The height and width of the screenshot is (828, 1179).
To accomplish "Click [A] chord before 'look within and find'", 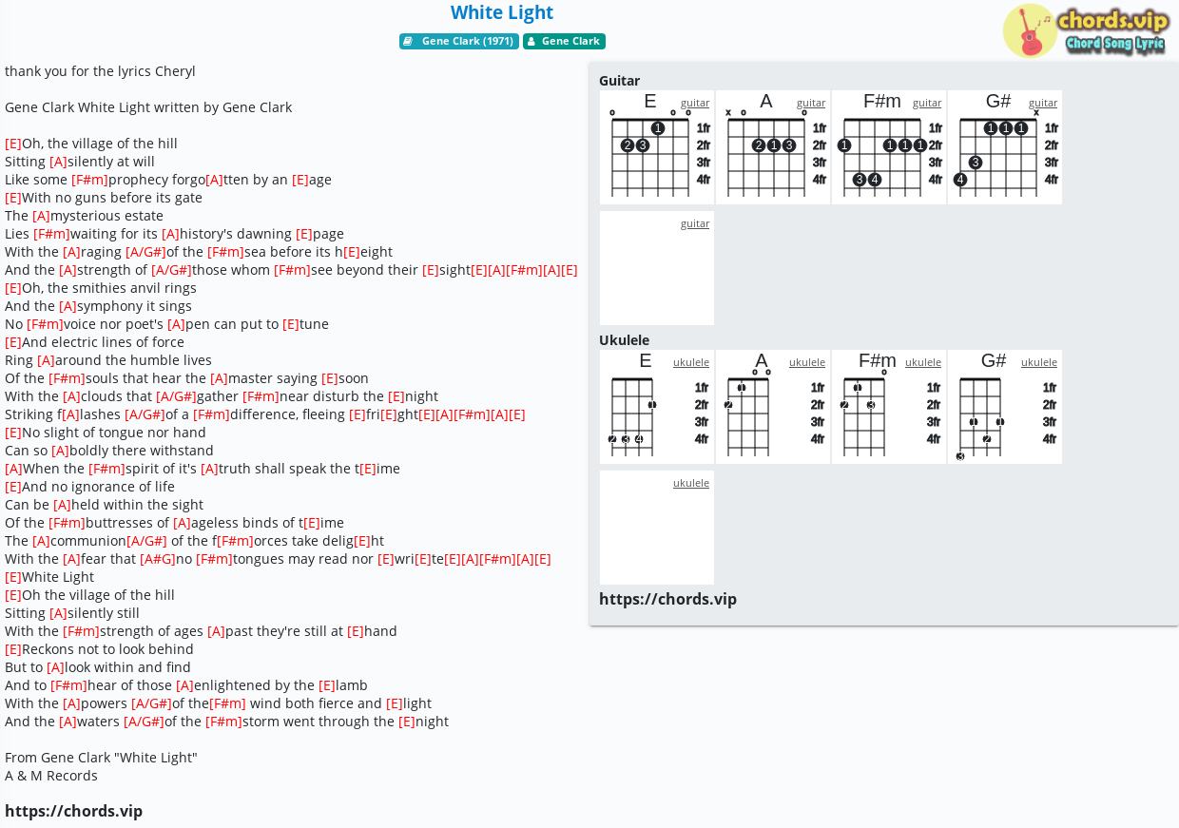I will pos(55,667).
